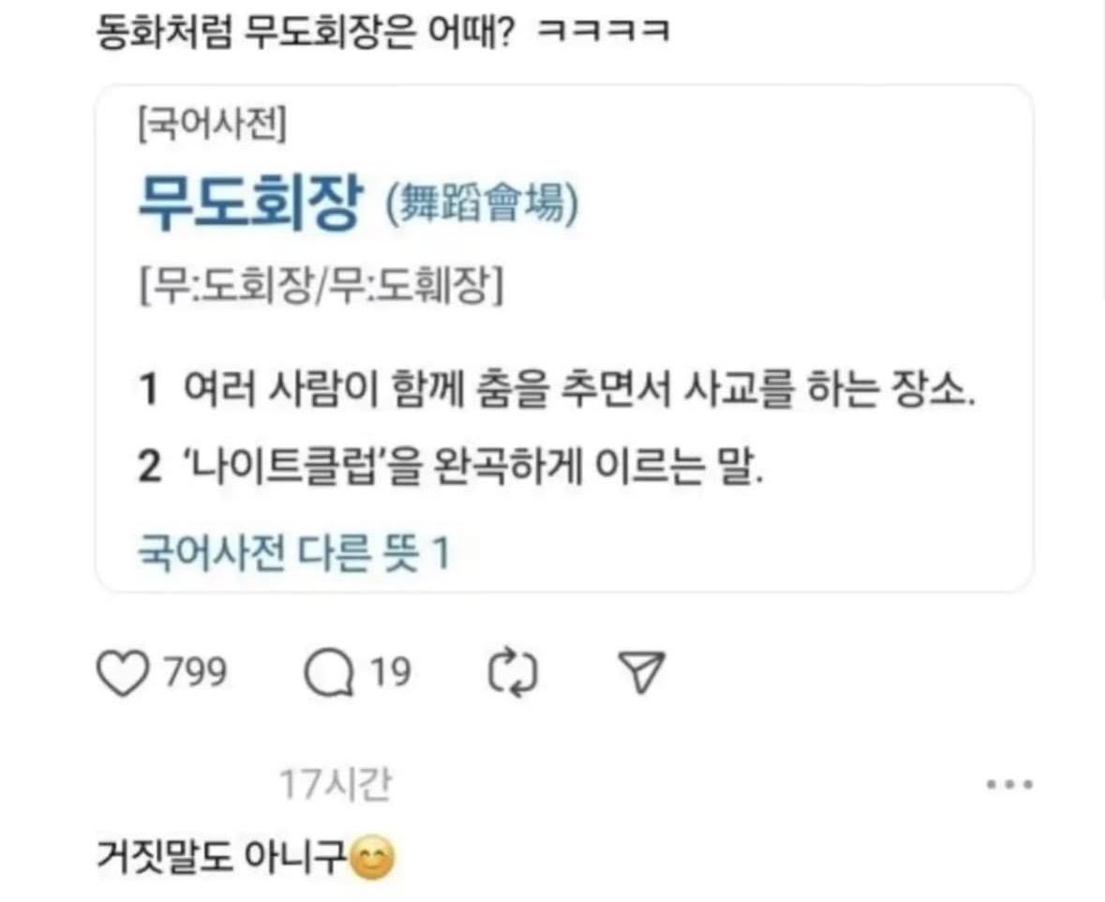Click the [국어사전] label on the card

pyautogui.click(x=212, y=125)
